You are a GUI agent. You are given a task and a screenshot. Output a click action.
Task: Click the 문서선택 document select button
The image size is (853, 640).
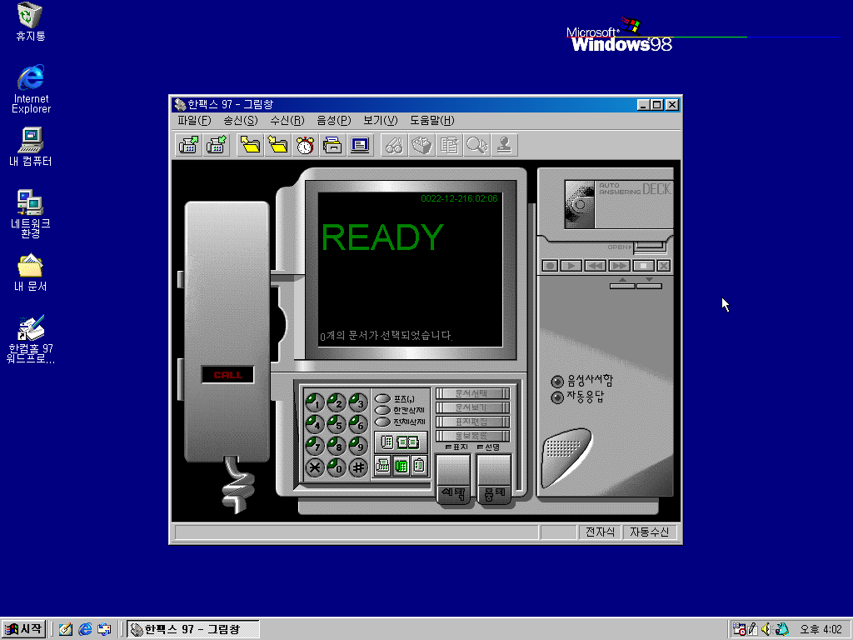pos(472,393)
